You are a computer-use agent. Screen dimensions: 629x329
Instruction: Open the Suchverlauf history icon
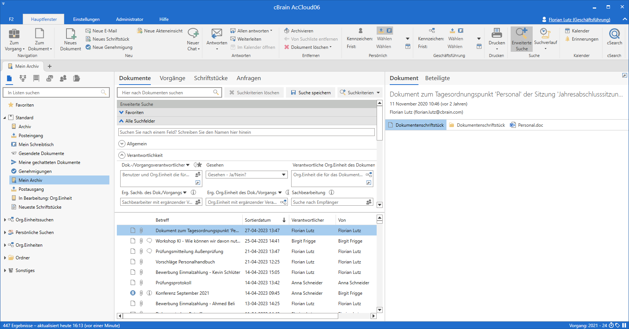(545, 33)
